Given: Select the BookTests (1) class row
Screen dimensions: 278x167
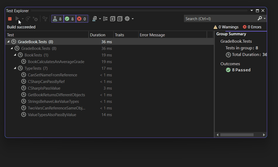Looking at the screenshot, I should (x=109, y=55).
